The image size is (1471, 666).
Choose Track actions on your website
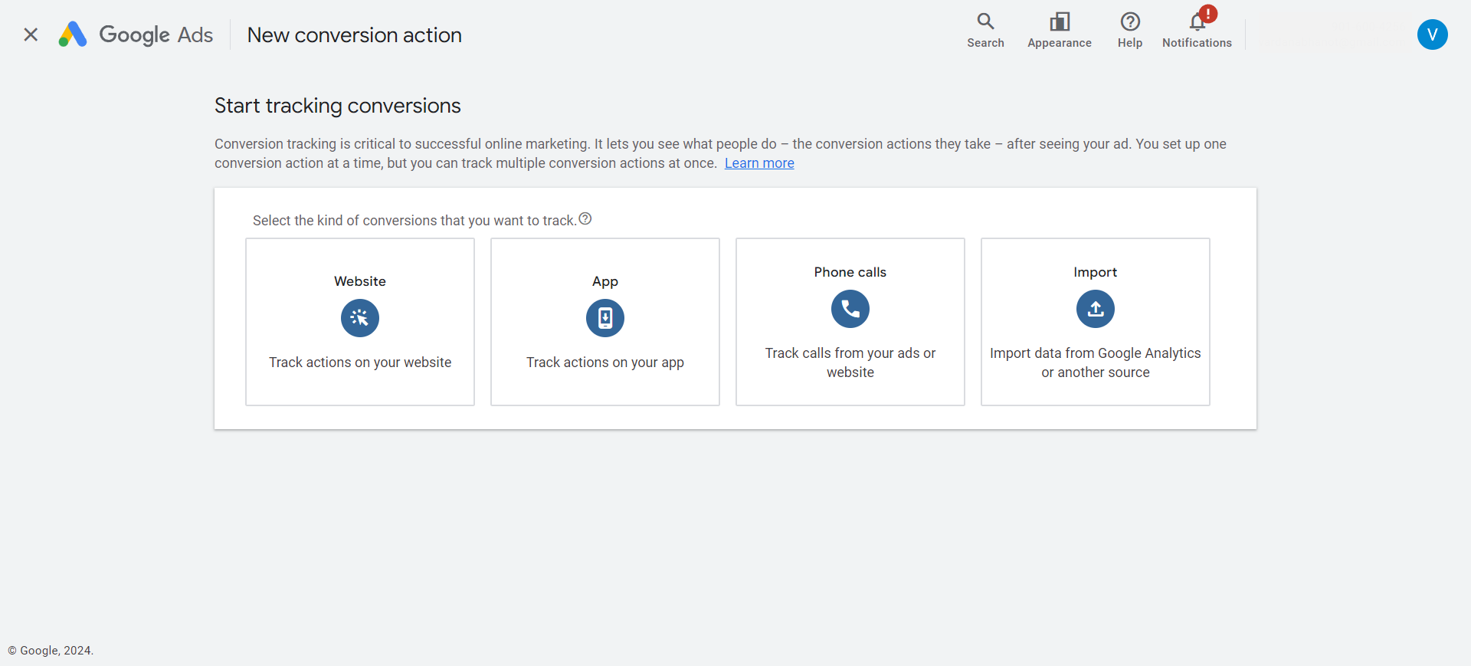point(360,363)
